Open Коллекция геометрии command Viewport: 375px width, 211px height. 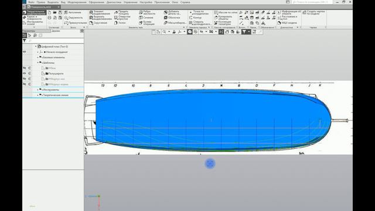coord(223,23)
